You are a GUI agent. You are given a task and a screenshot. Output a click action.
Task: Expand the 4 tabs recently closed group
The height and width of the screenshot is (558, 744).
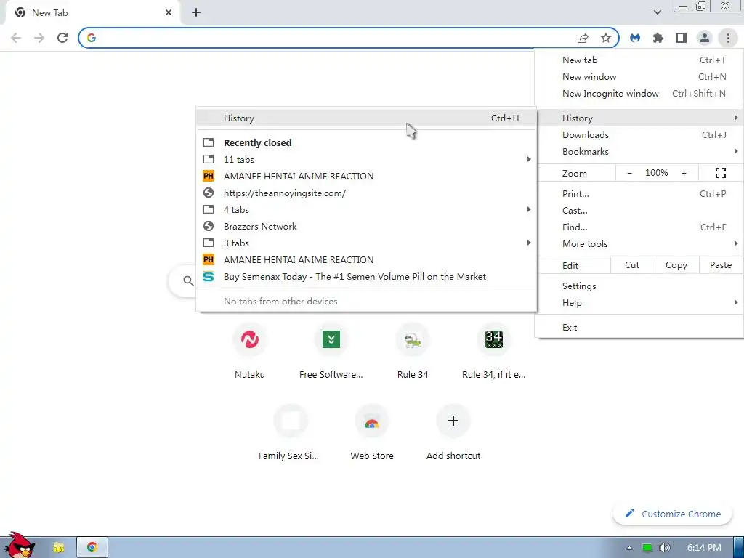[x=366, y=210]
